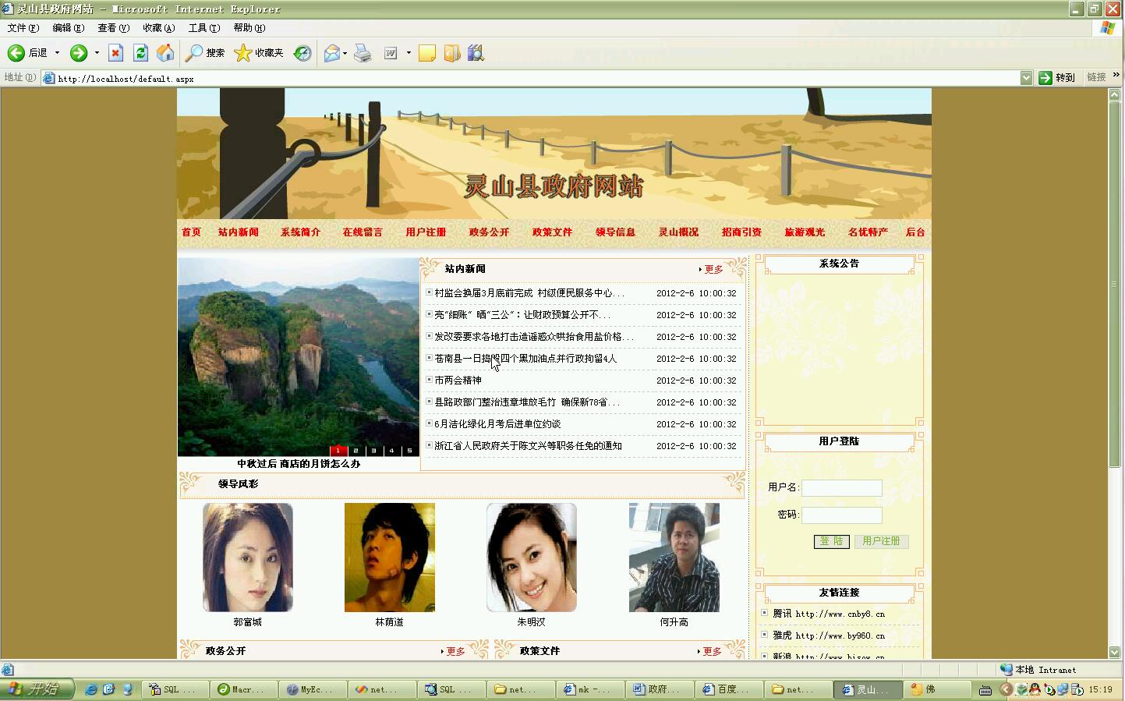The height and width of the screenshot is (701, 1125).
Task: Click the 密码 password field
Action: pos(842,515)
